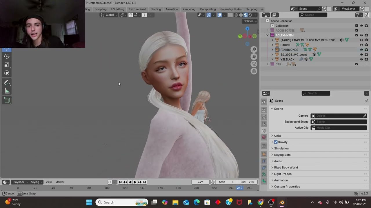Hide YSLBLACK with its eye icon
This screenshot has width=371, height=208.
(x=361, y=59)
